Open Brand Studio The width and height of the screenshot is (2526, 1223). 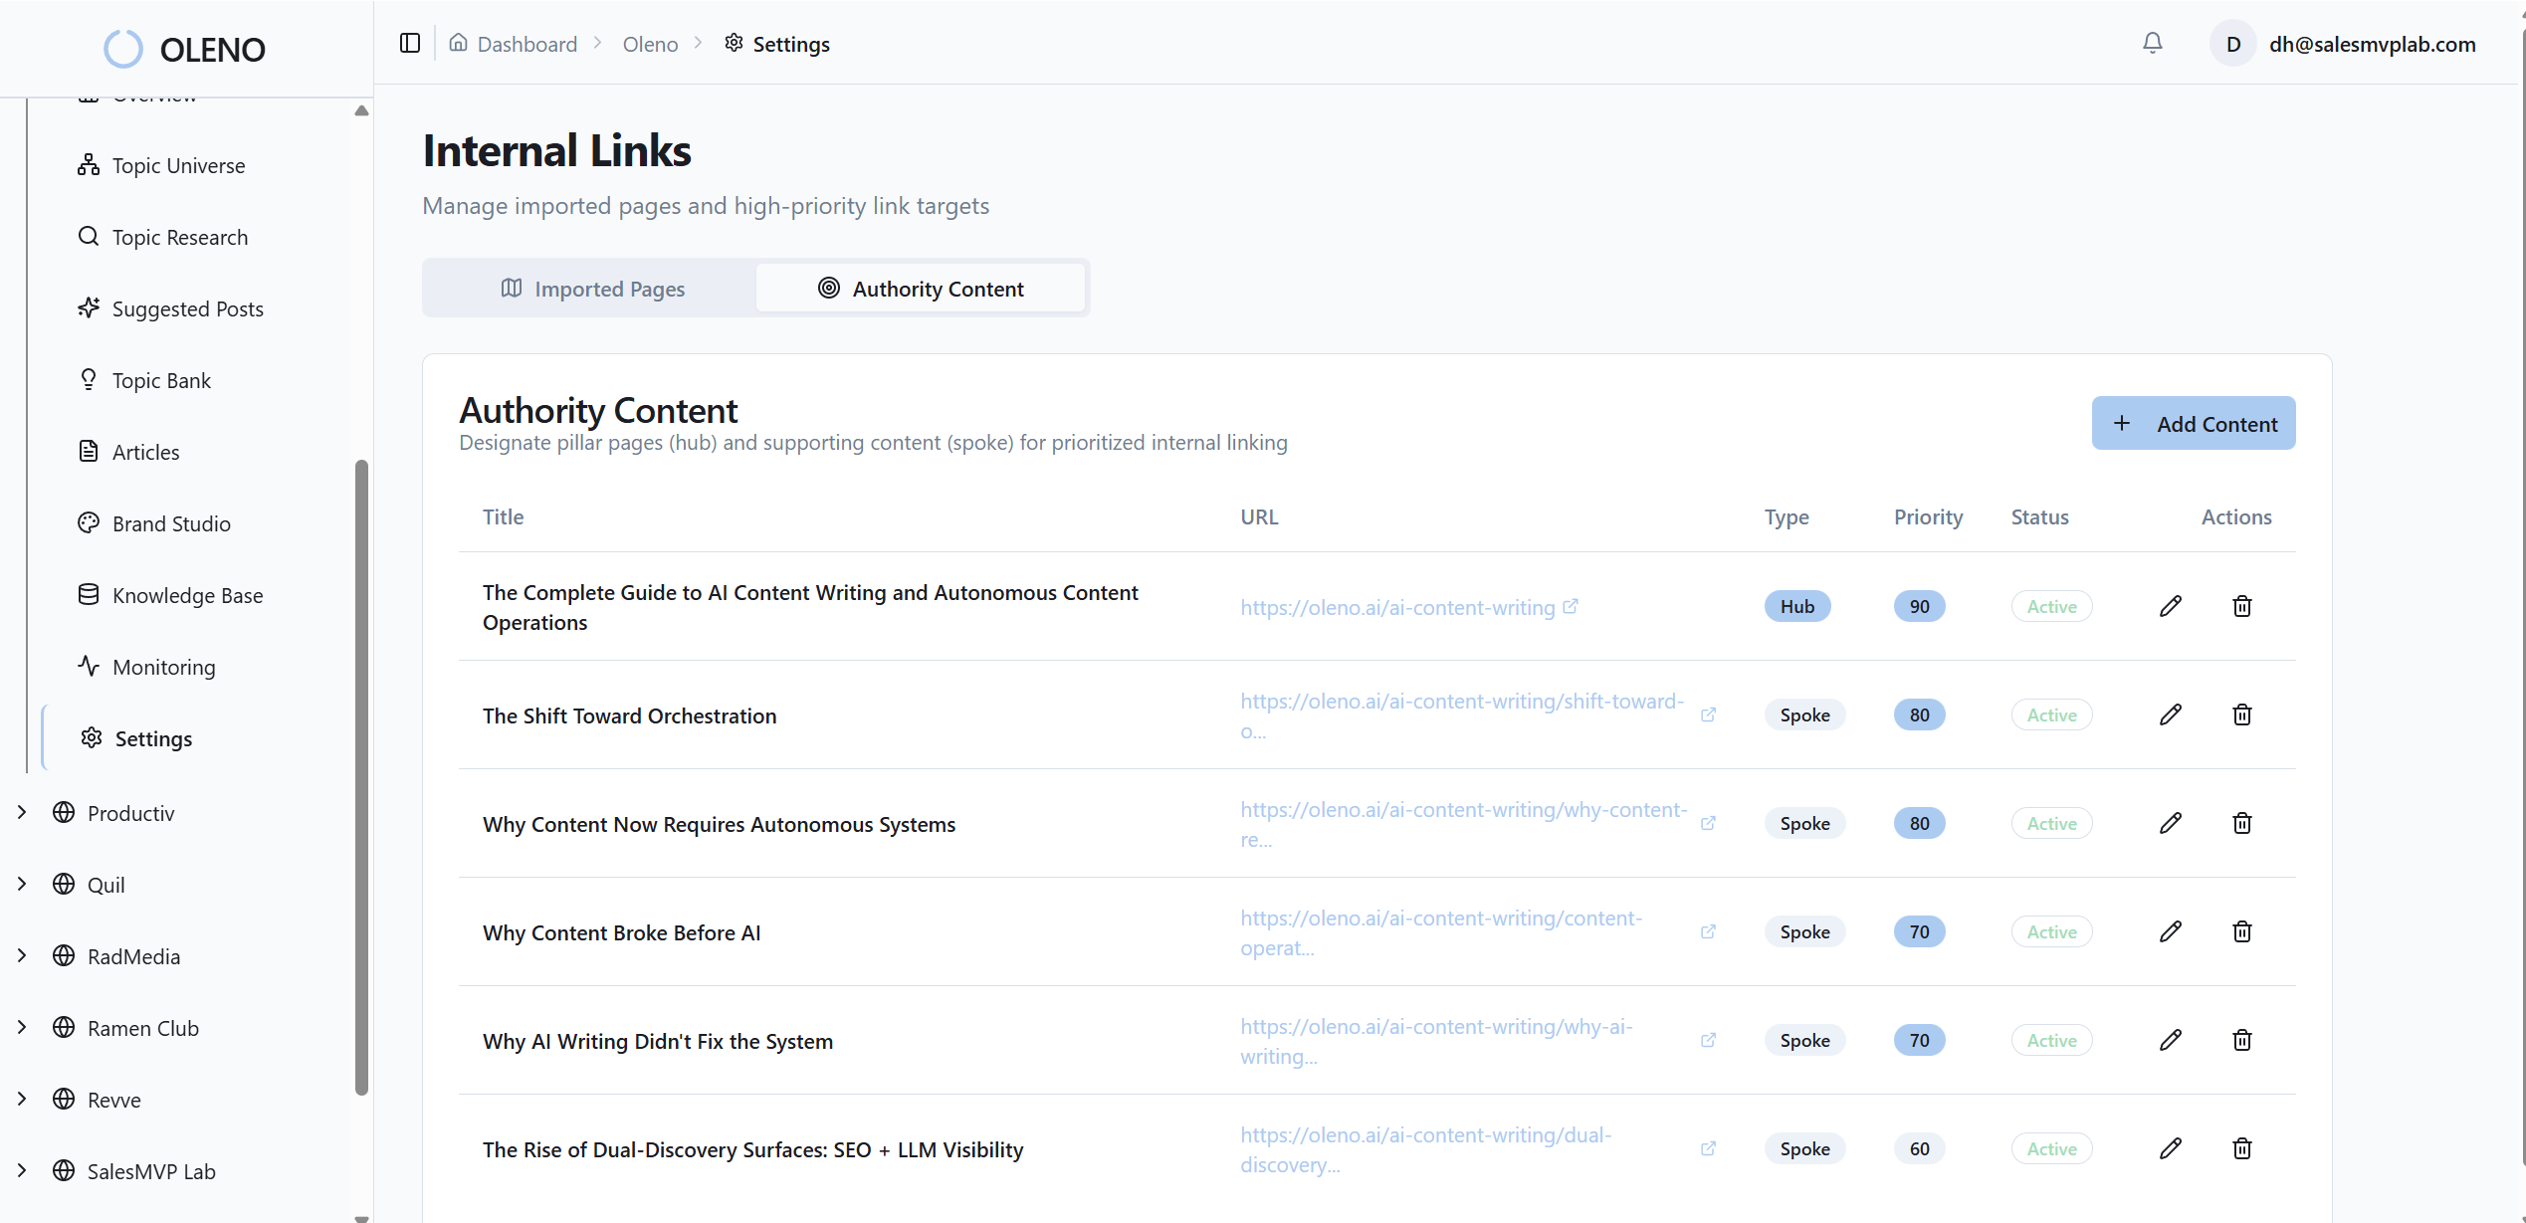pyautogui.click(x=171, y=523)
